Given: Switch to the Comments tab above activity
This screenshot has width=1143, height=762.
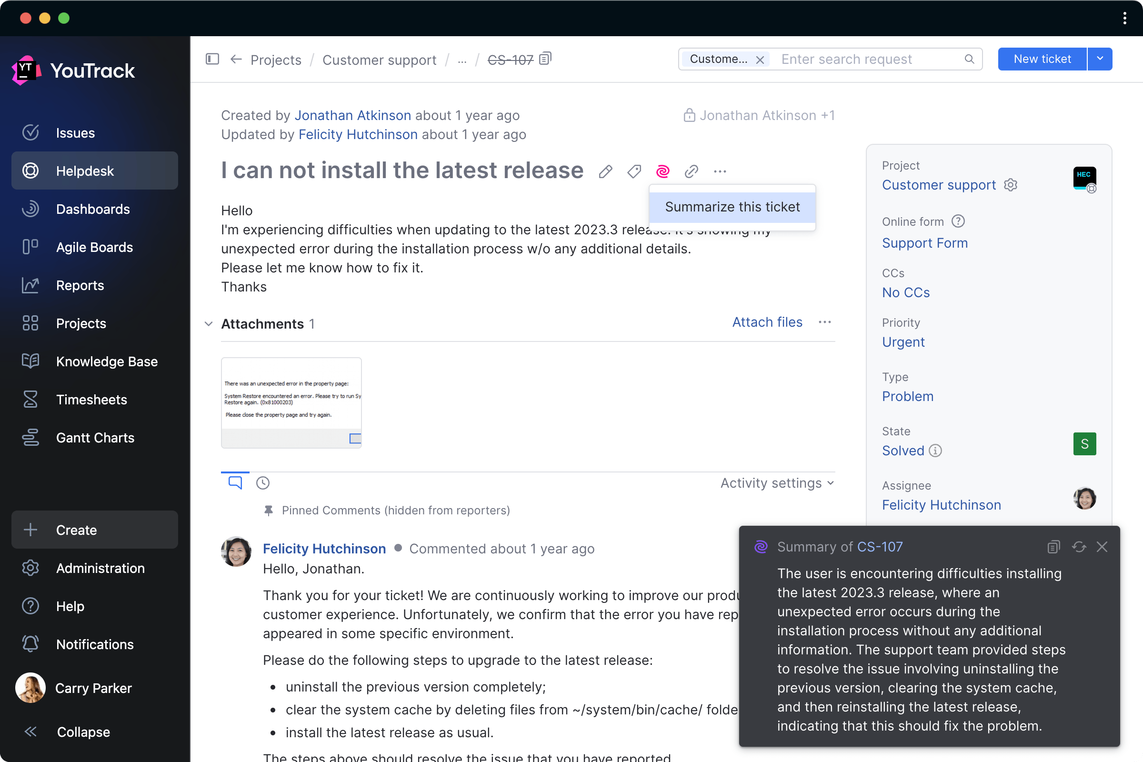Looking at the screenshot, I should pos(235,482).
